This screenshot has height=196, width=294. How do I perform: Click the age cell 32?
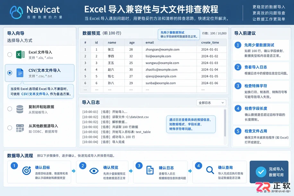pyautogui.click(x=131, y=56)
